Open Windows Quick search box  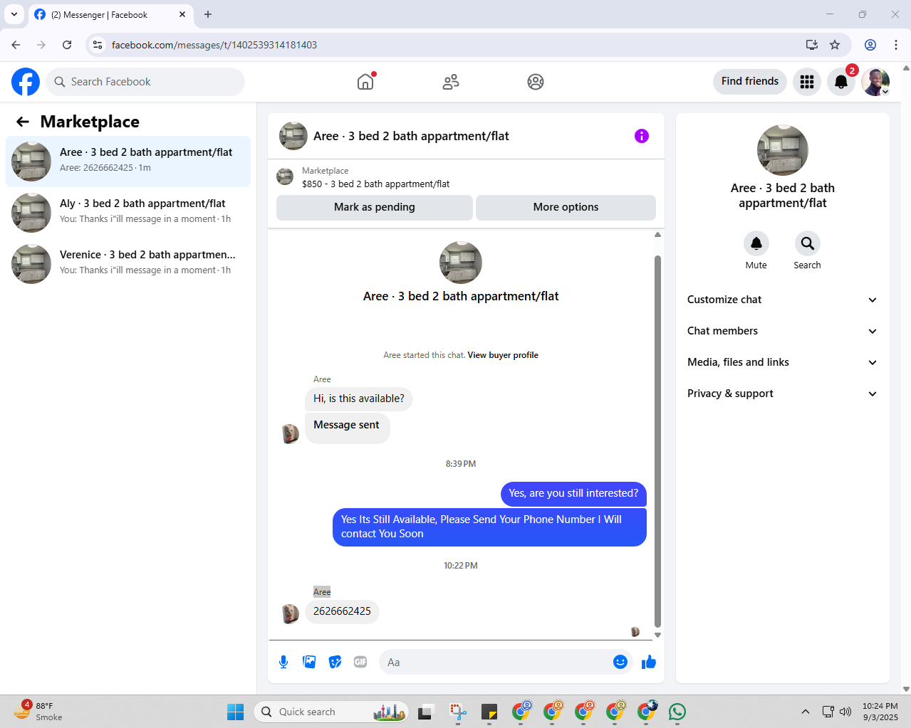tap(331, 712)
